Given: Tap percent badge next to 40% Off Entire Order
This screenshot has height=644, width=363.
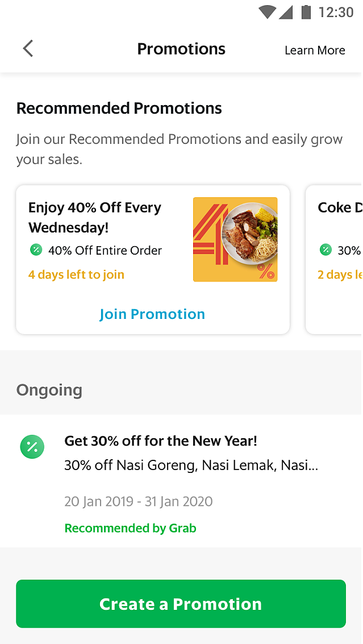Looking at the screenshot, I should click(36, 250).
